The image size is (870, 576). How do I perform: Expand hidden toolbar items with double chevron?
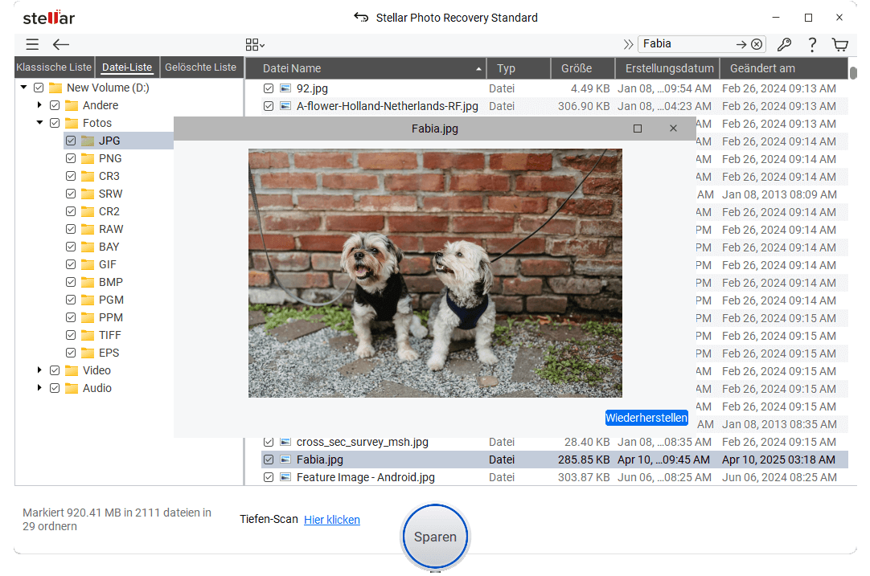click(628, 45)
